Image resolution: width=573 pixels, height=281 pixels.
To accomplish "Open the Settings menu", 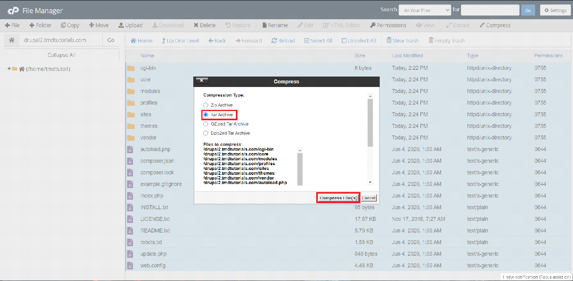I will point(555,10).
